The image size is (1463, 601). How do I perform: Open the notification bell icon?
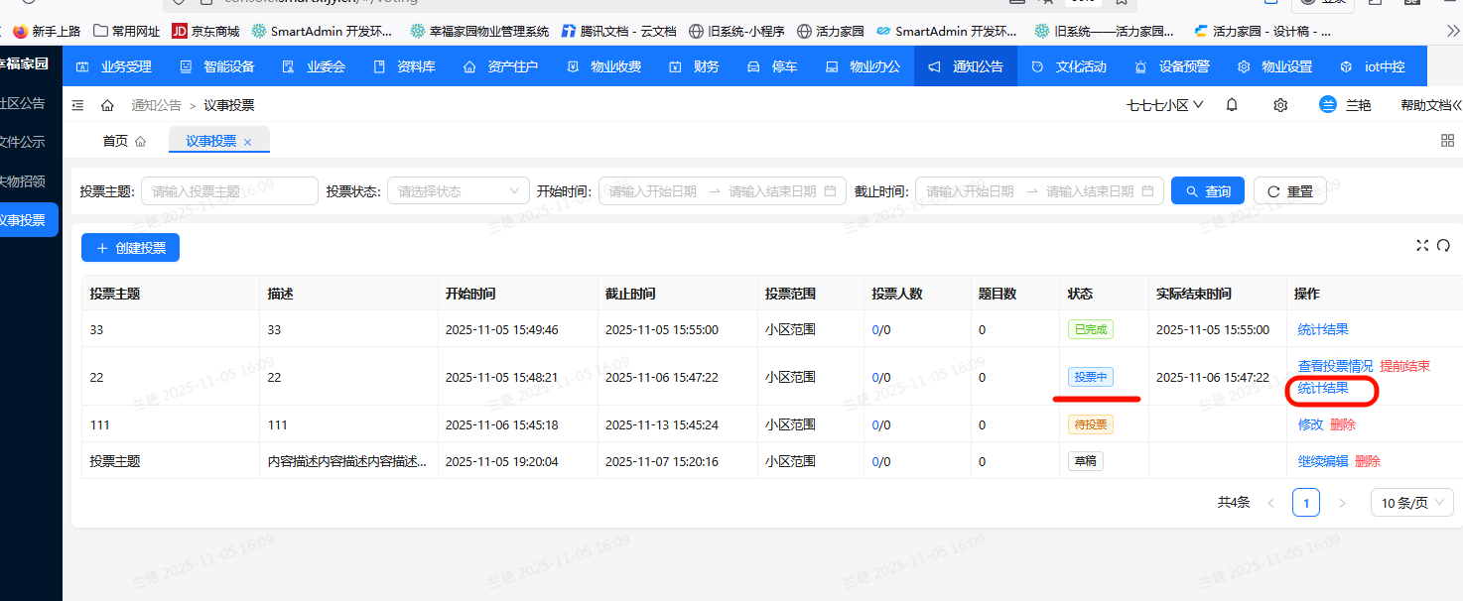pos(1231,104)
